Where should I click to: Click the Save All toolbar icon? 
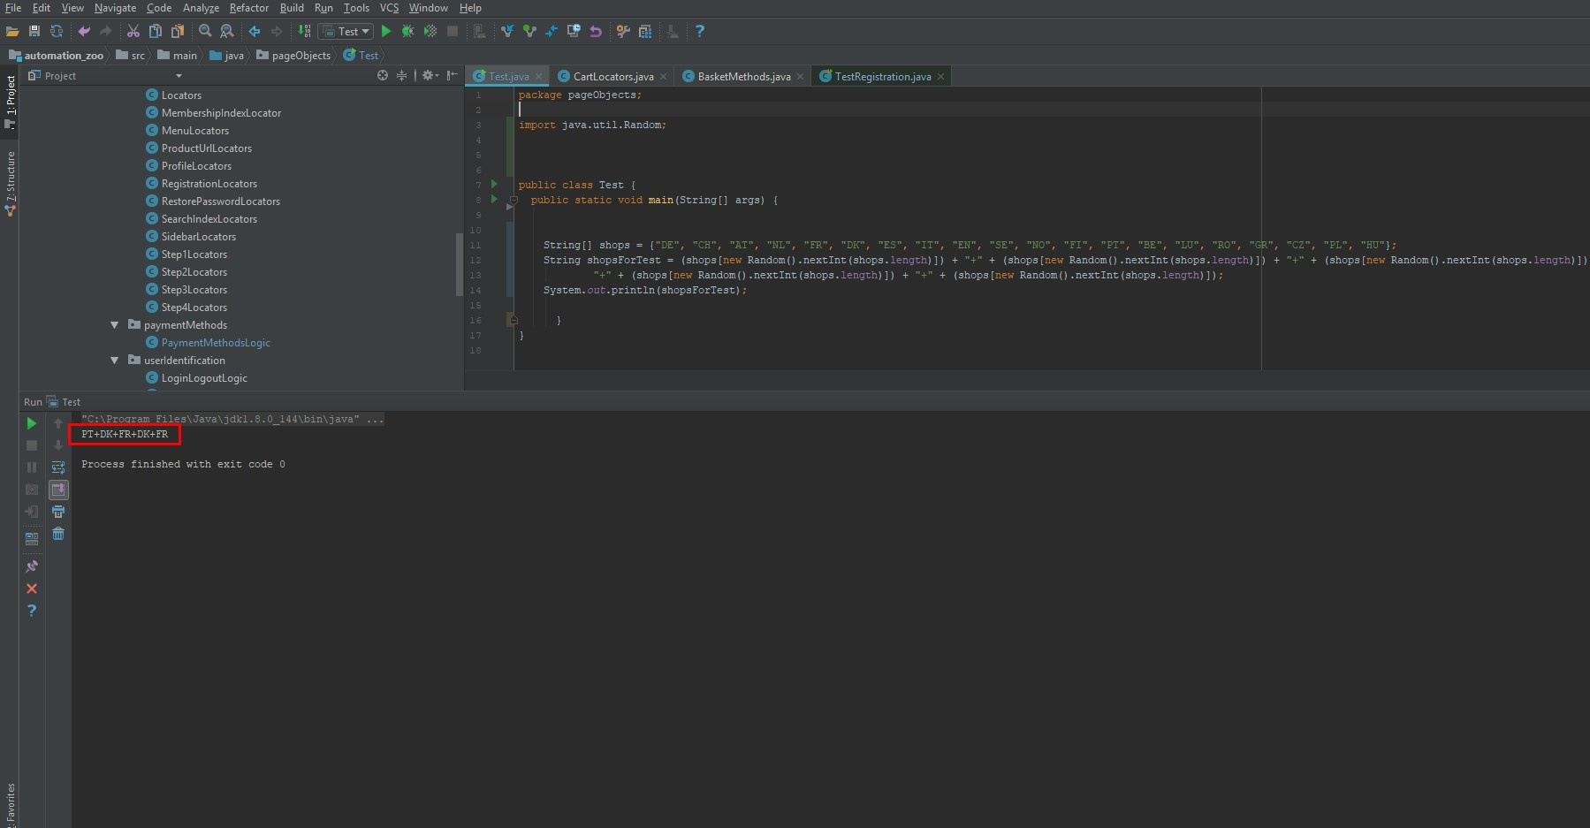tap(34, 31)
